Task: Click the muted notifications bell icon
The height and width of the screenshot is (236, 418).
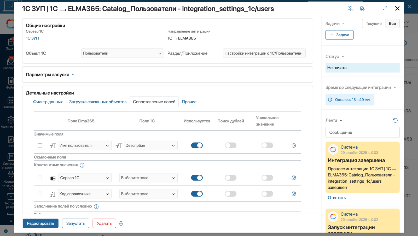Action: click(351, 9)
